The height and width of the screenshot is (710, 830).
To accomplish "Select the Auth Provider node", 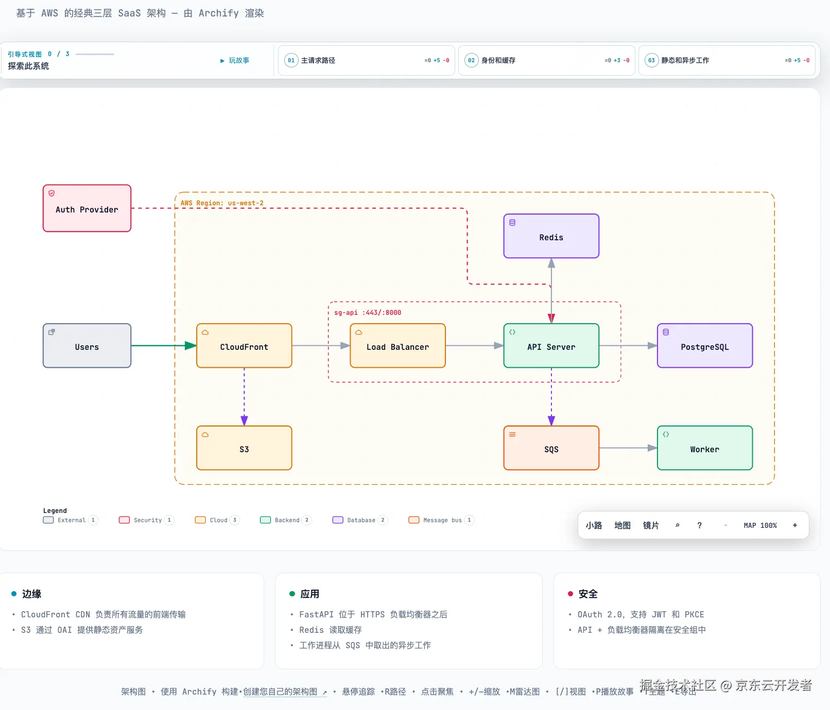I will (x=87, y=208).
